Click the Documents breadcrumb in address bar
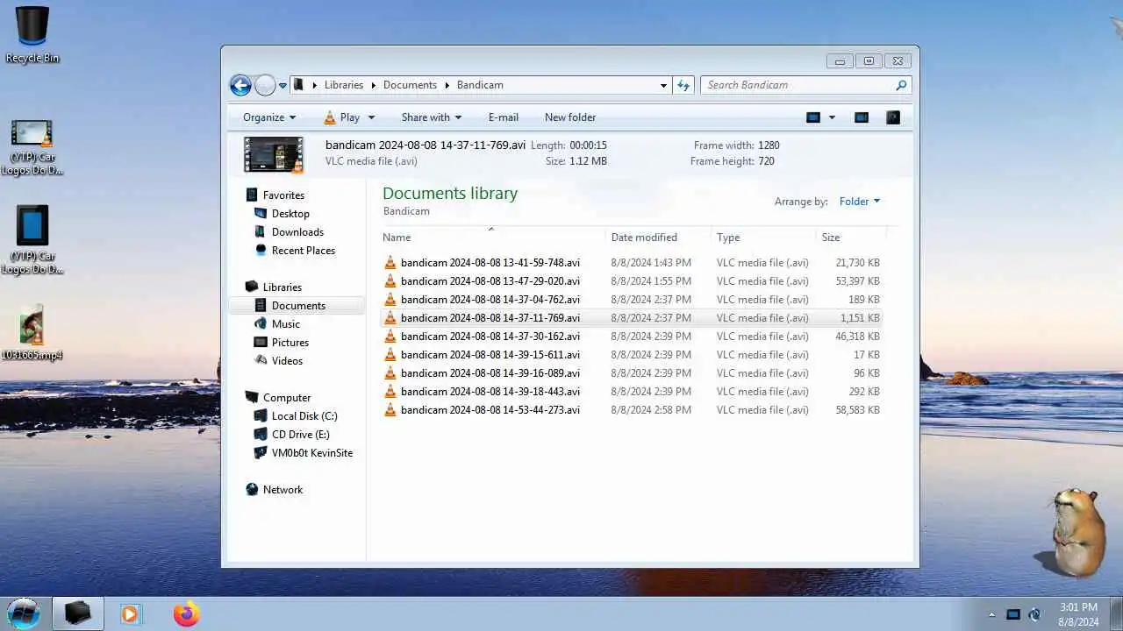Screen dimensions: 1123x631 pos(410,85)
